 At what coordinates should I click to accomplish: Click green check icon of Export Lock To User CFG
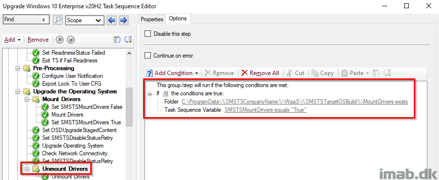point(36,84)
